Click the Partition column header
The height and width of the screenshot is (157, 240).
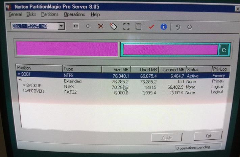point(39,68)
